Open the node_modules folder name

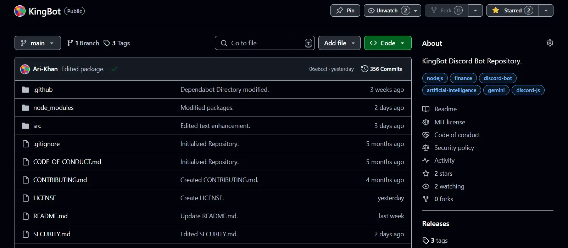pos(54,108)
